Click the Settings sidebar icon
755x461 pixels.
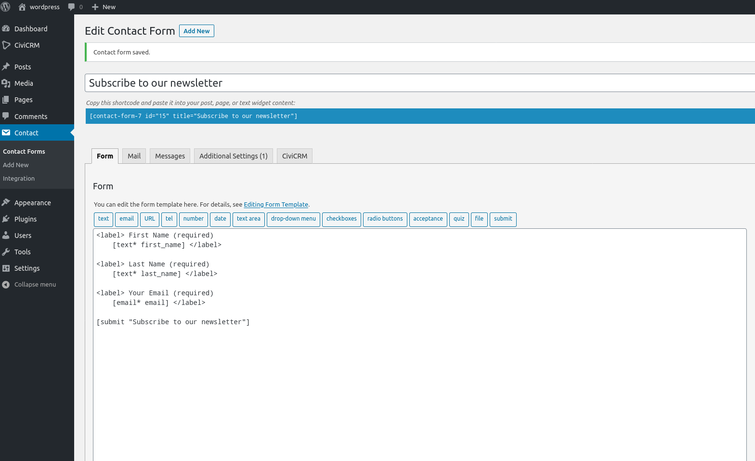click(x=6, y=268)
